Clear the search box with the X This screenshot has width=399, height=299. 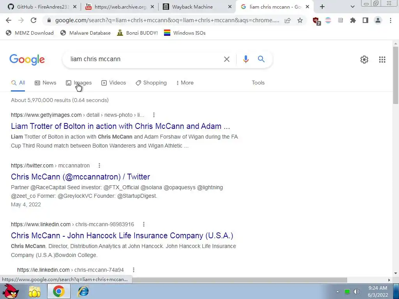click(226, 59)
